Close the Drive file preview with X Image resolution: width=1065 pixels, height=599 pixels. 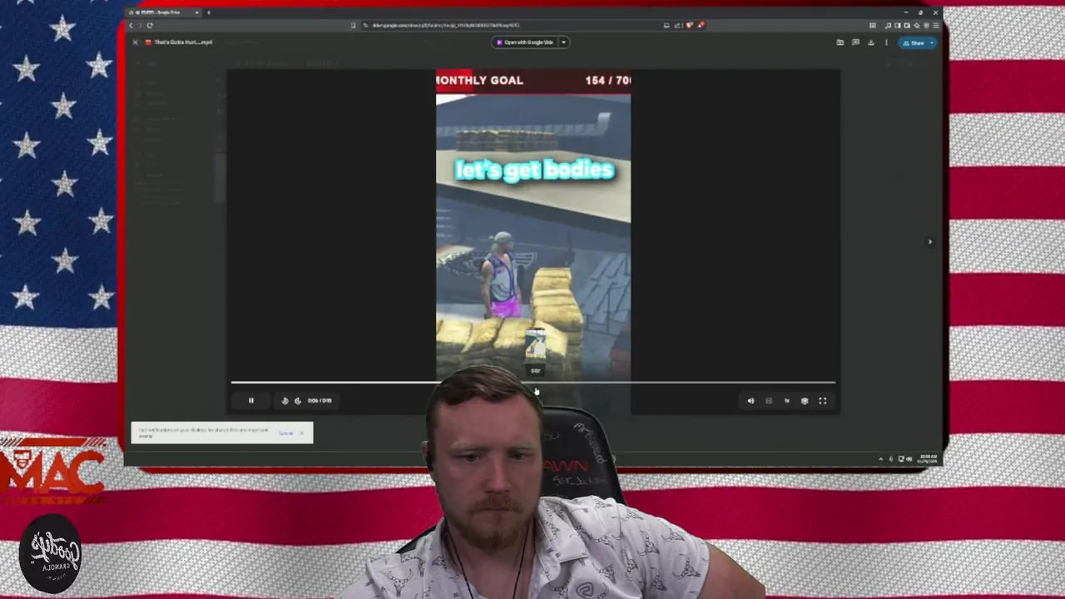click(135, 42)
